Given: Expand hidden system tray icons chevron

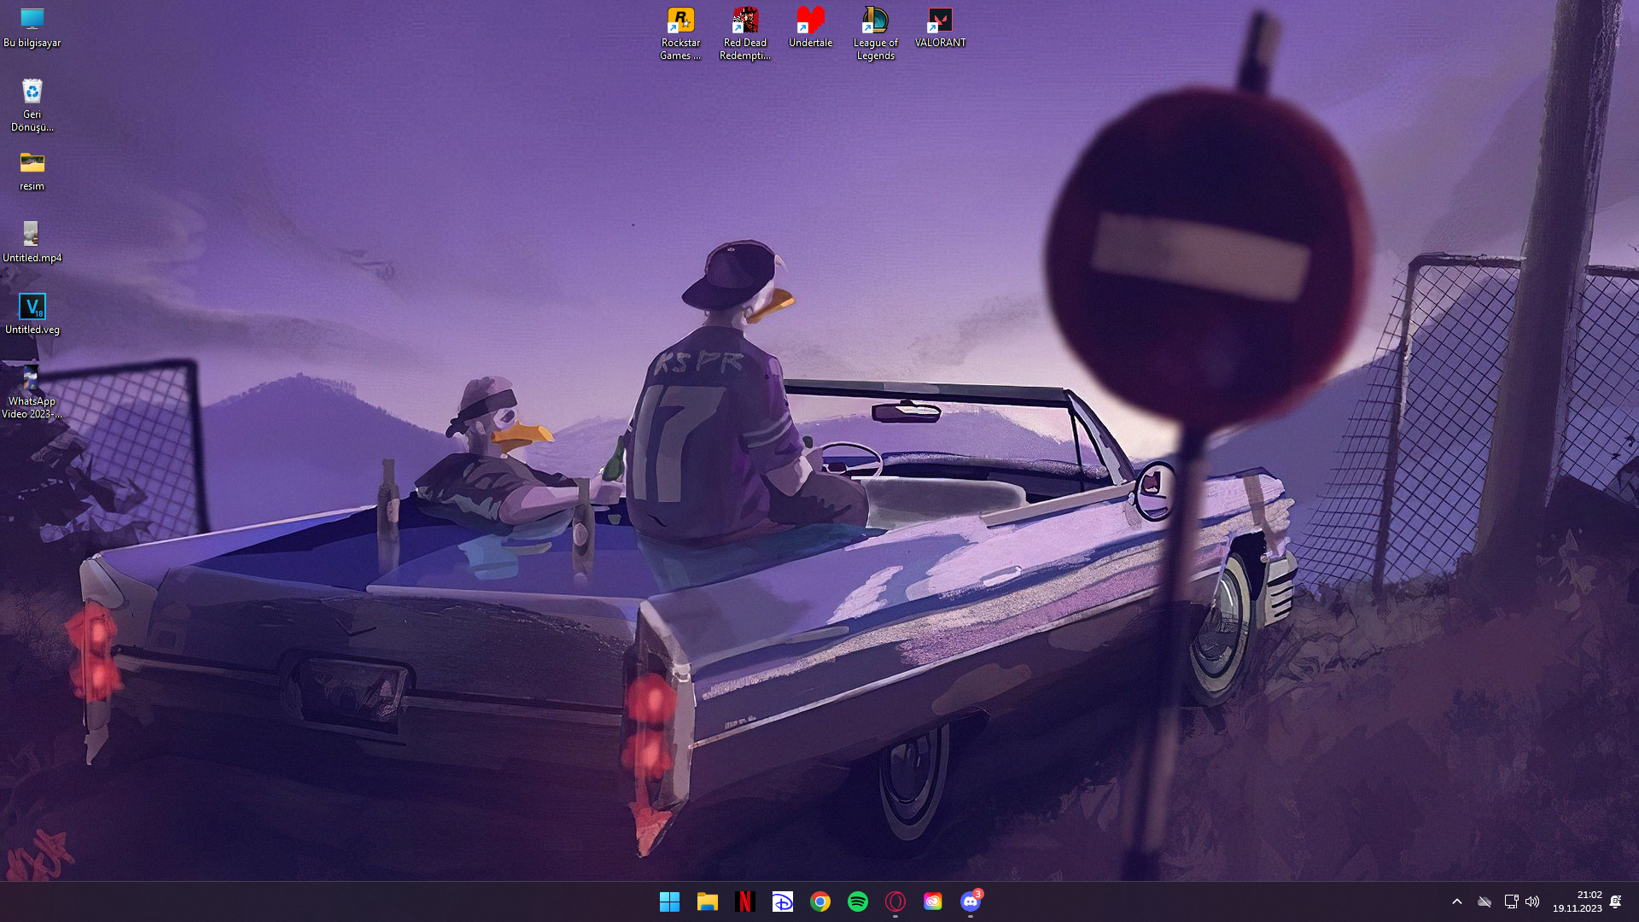Looking at the screenshot, I should (1457, 902).
